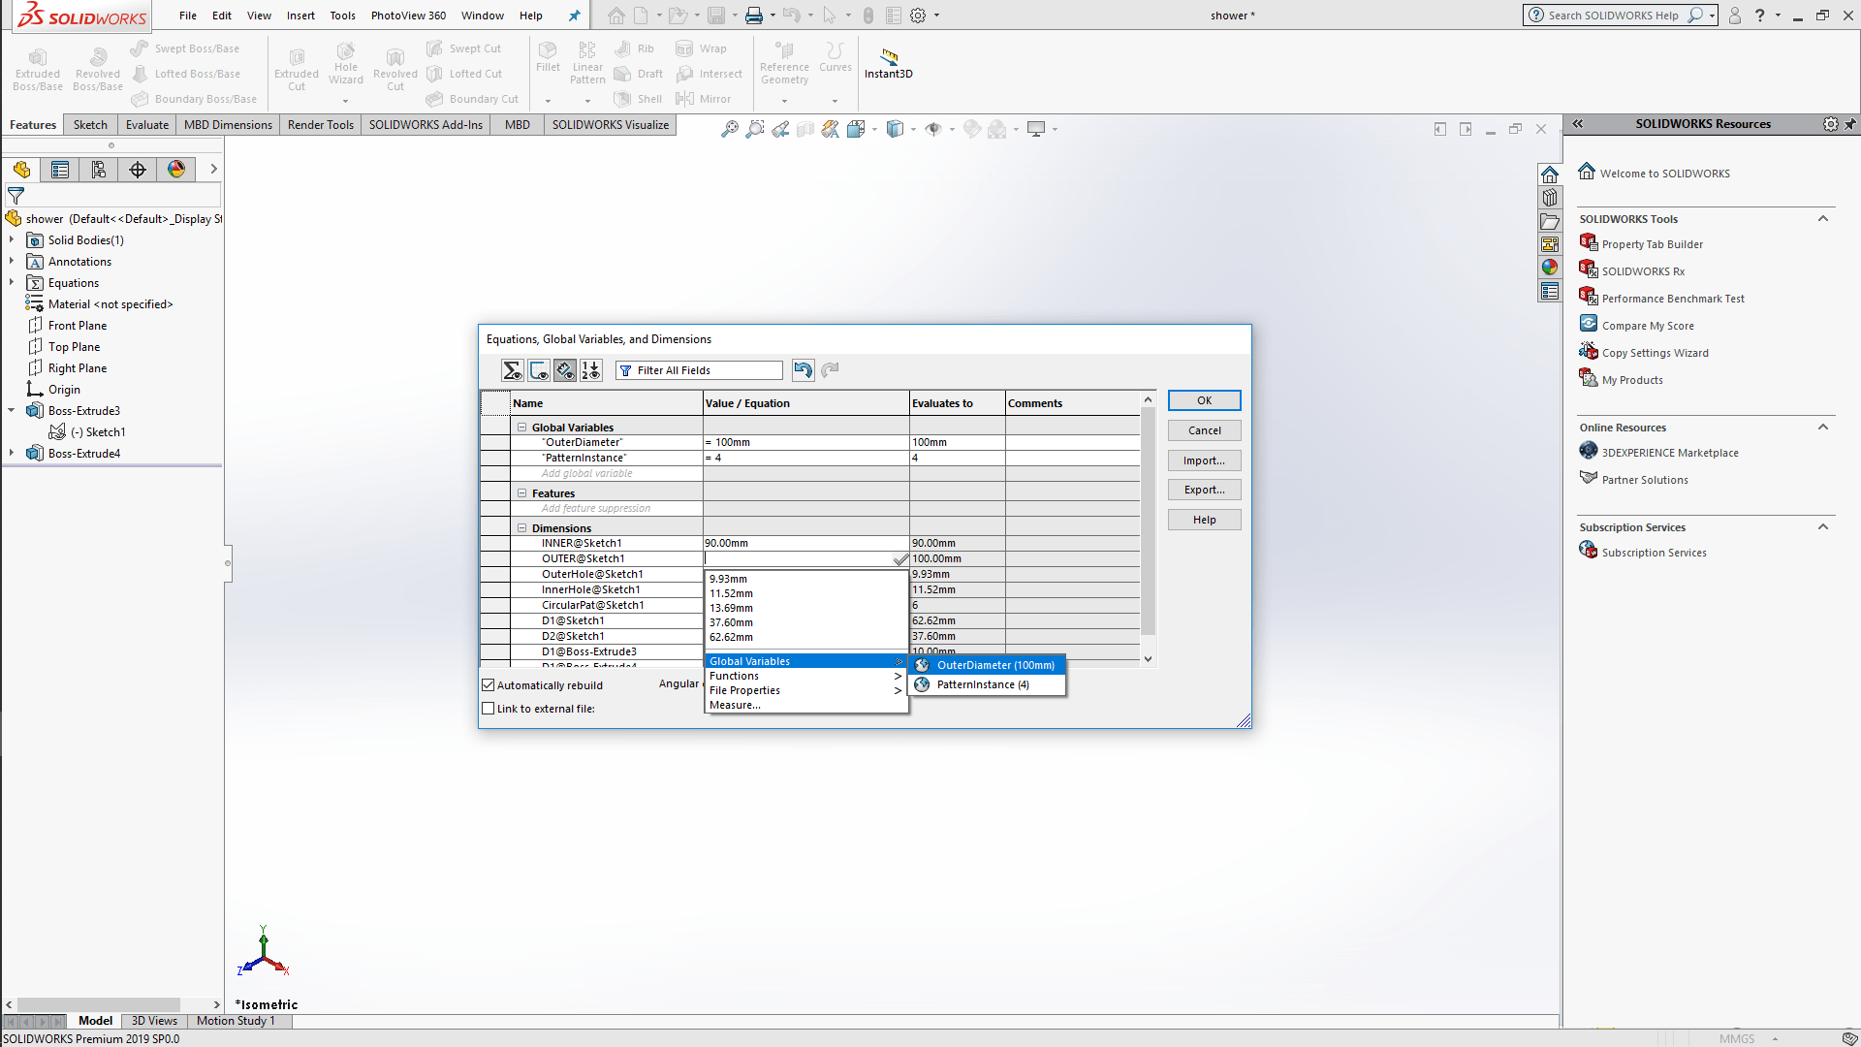
Task: Collapse the Global Variables section
Action: (522, 428)
